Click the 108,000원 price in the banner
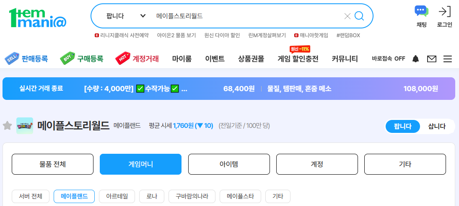Screen dimensions: 459x206 [421, 89]
